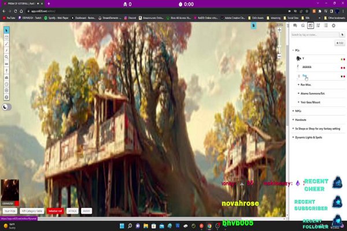The height and width of the screenshot is (231, 347).
Task: Open File Explorer from taskbar
Action: [146, 226]
